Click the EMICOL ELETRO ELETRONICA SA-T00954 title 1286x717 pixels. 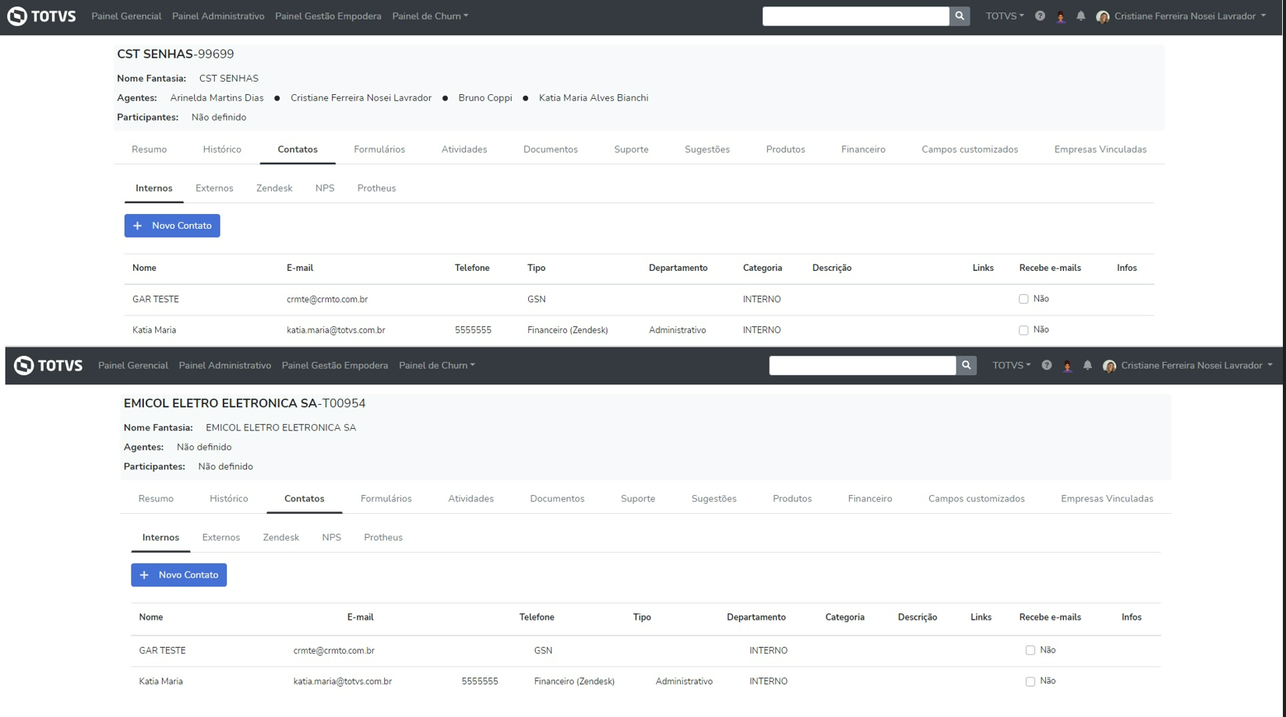(245, 403)
